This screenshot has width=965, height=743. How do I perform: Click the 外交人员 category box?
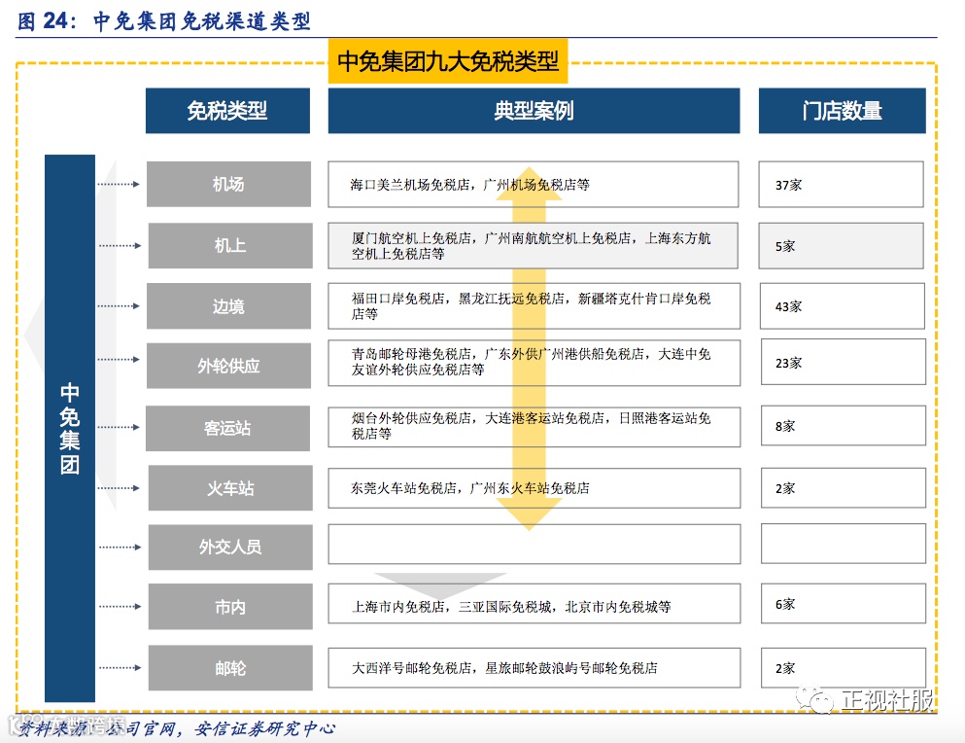coord(229,548)
